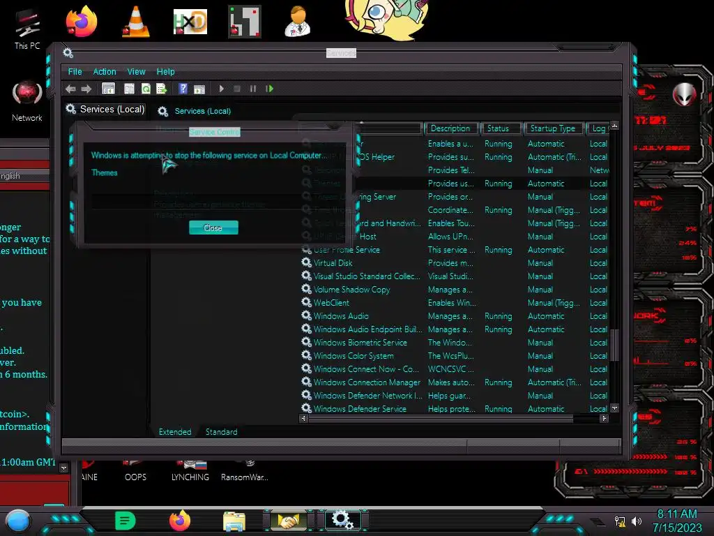Click the vertical scrollbar down arrow
The image size is (714, 536).
[614, 408]
